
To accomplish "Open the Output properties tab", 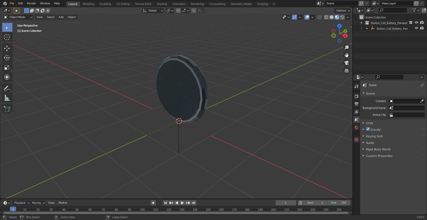I will (x=356, y=104).
